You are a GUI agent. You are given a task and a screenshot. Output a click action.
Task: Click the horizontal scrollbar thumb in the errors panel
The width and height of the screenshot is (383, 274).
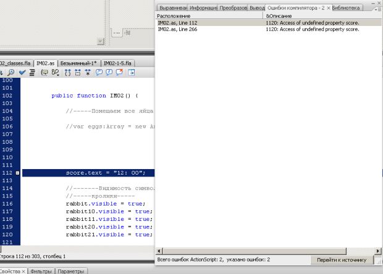[x=255, y=251]
